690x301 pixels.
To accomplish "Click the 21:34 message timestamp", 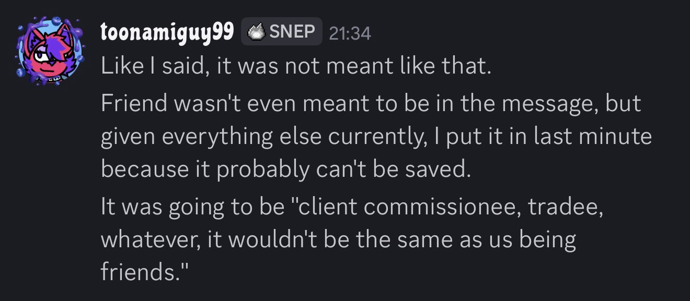I will coord(350,33).
